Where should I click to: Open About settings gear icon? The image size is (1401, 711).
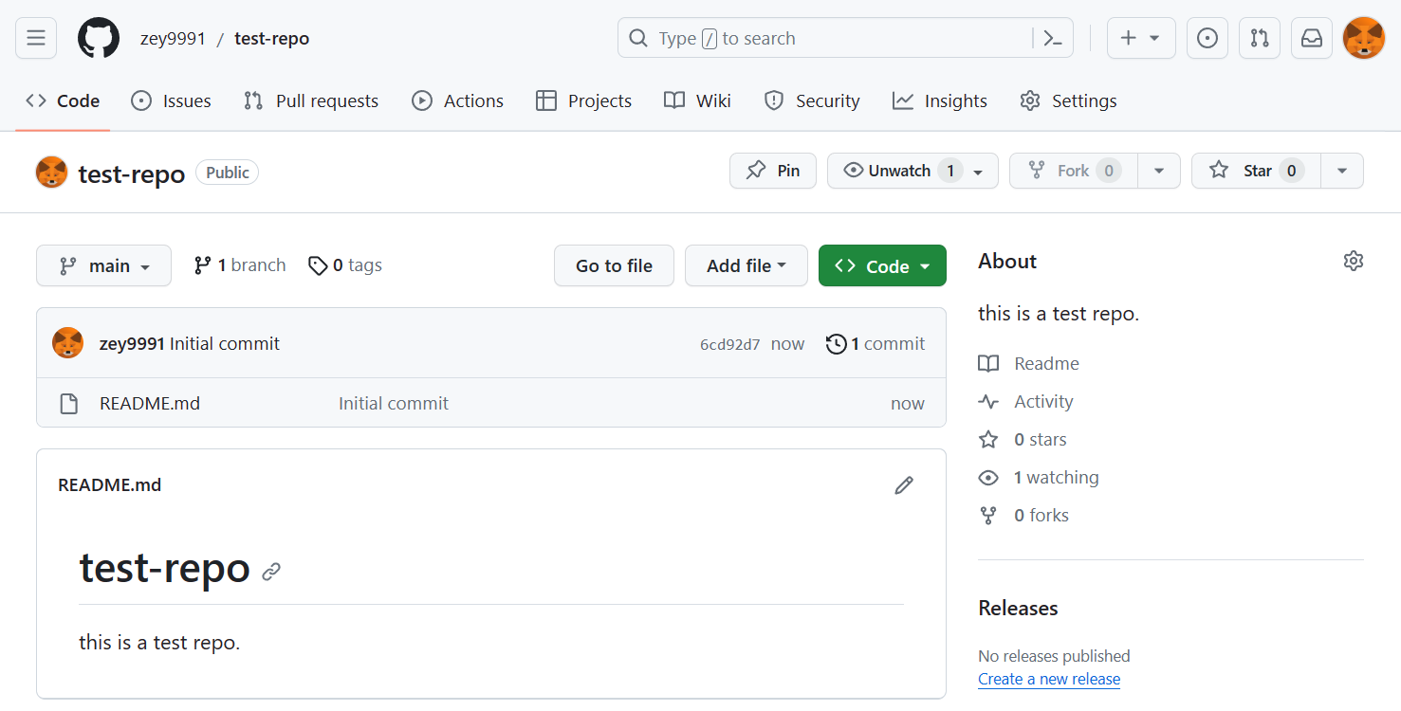[x=1354, y=261]
